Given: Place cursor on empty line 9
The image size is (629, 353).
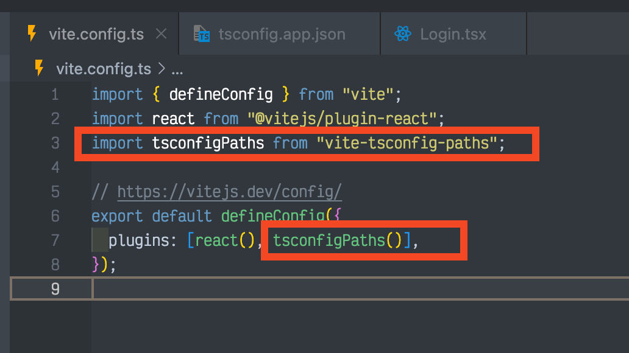Looking at the screenshot, I should (x=360, y=288).
